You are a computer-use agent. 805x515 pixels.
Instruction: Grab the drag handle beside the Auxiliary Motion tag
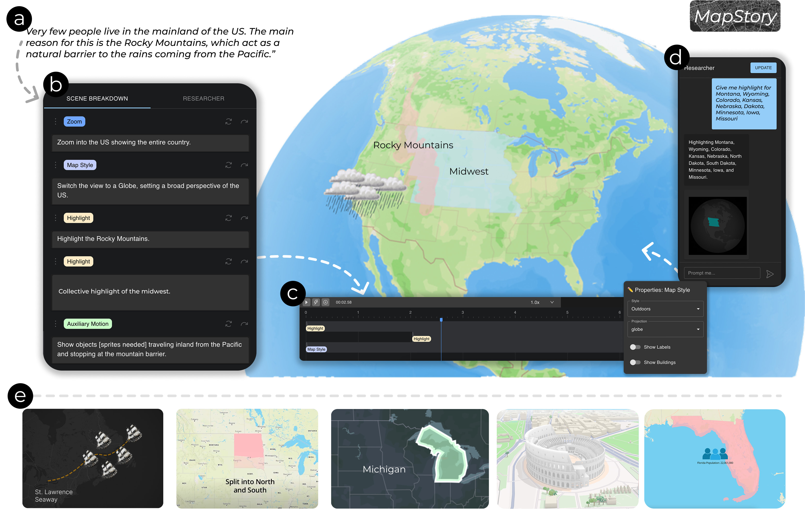(55, 324)
